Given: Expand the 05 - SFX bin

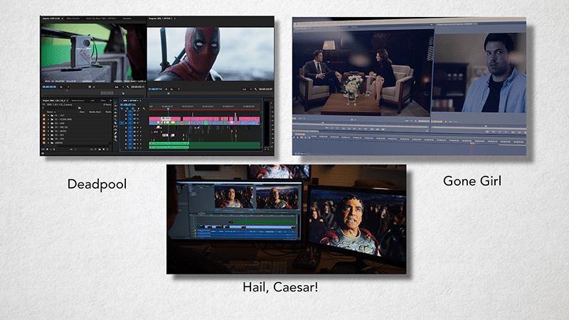Looking at the screenshot, I should [48, 135].
